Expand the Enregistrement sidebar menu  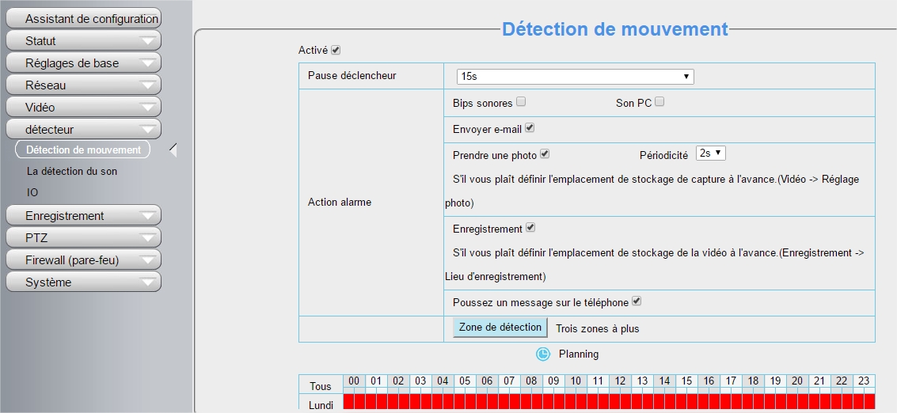(x=83, y=216)
